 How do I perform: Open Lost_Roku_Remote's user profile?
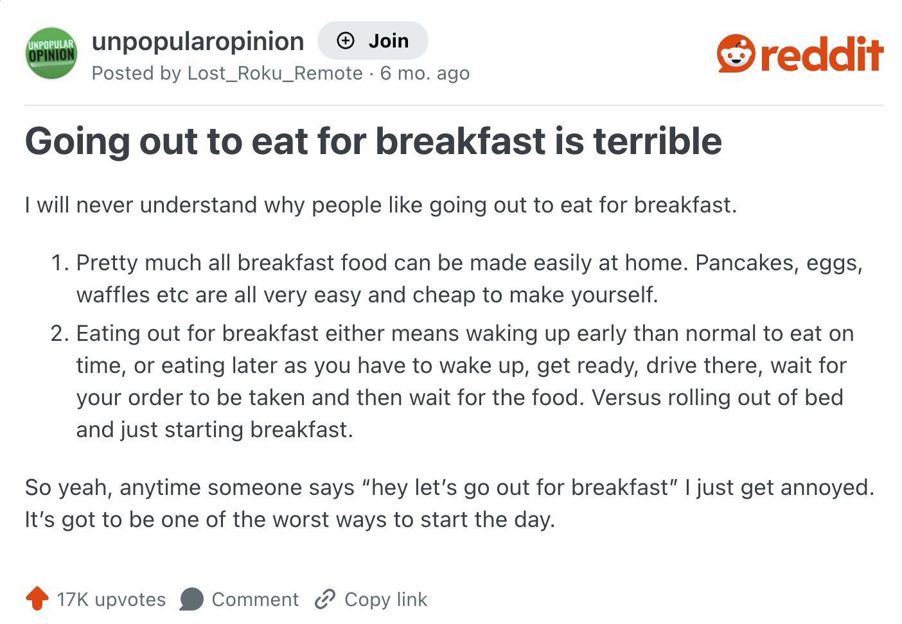(274, 73)
